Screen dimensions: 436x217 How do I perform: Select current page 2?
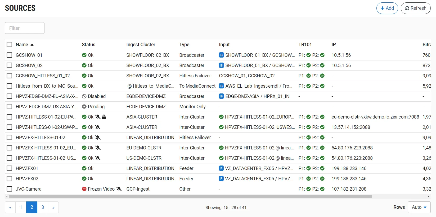[32, 207]
